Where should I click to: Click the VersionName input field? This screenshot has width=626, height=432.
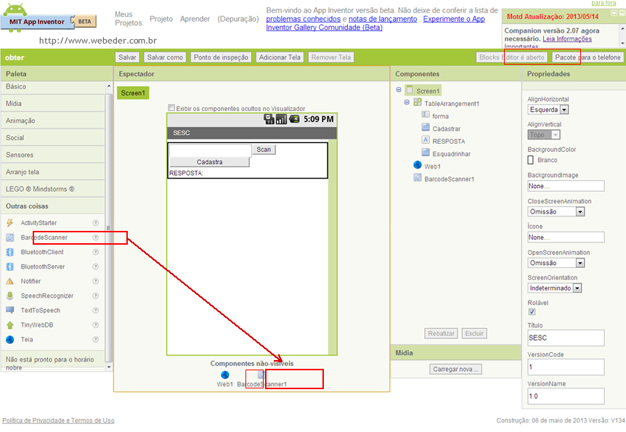pos(566,396)
